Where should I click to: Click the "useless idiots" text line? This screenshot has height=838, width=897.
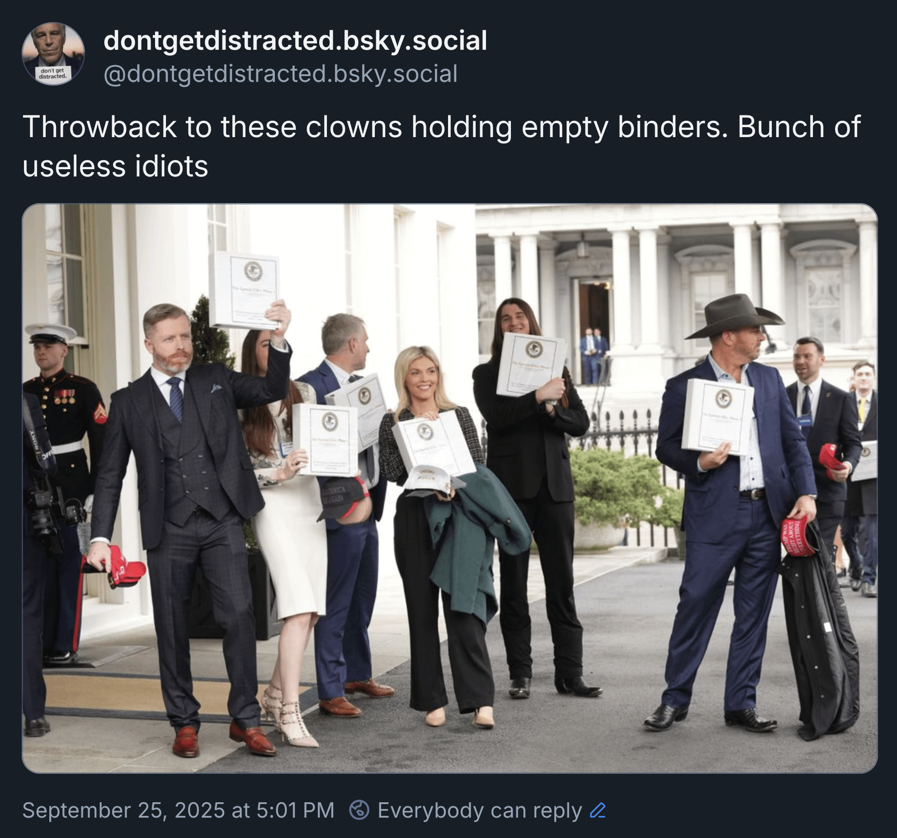[x=115, y=166]
